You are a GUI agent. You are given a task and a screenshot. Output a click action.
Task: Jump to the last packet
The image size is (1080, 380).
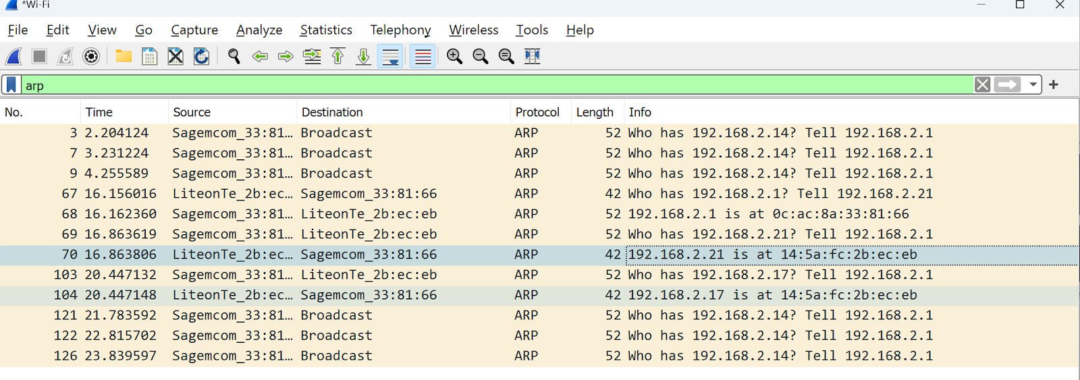tap(363, 56)
